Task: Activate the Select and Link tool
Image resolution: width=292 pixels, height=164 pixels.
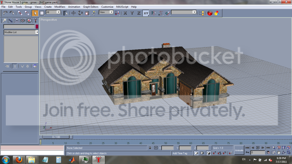Action: pos(20,13)
